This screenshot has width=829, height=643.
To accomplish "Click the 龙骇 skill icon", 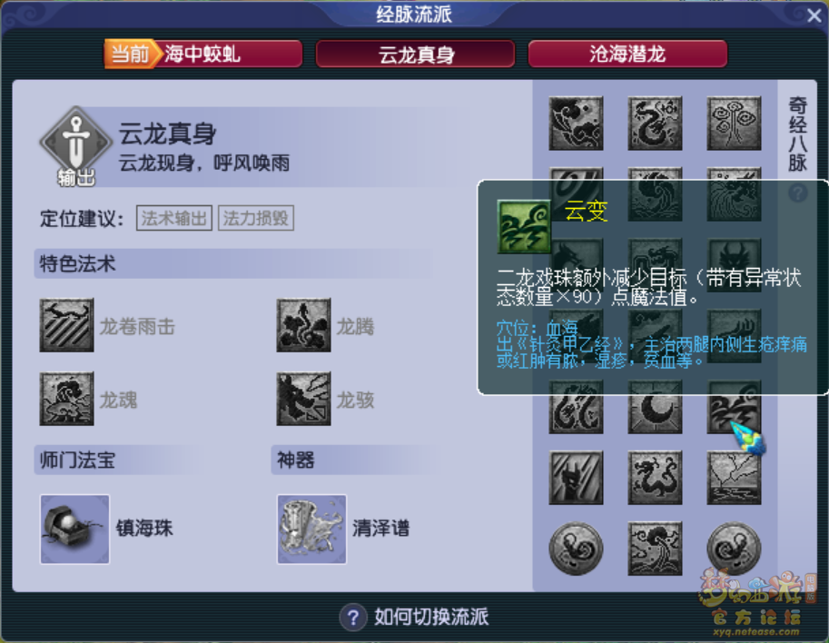I will click(x=303, y=398).
